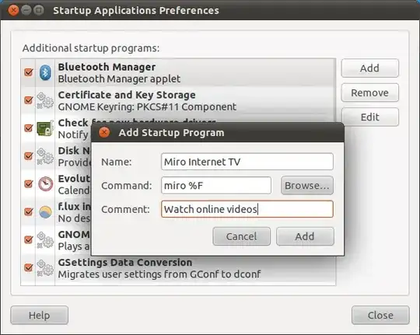Select Migrates user settings from GConf text
The height and width of the screenshot is (335, 420).
(x=159, y=274)
